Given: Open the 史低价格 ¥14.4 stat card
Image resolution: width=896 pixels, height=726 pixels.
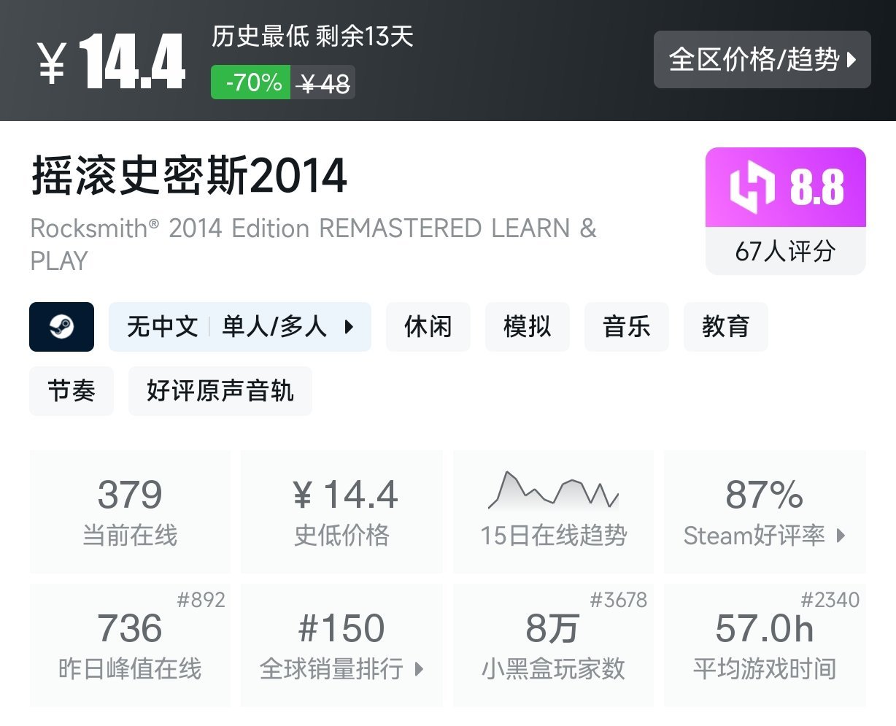Looking at the screenshot, I should coord(341,512).
